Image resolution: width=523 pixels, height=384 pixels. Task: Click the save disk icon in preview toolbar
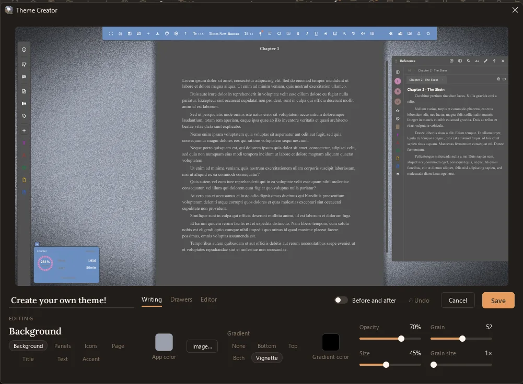130,33
